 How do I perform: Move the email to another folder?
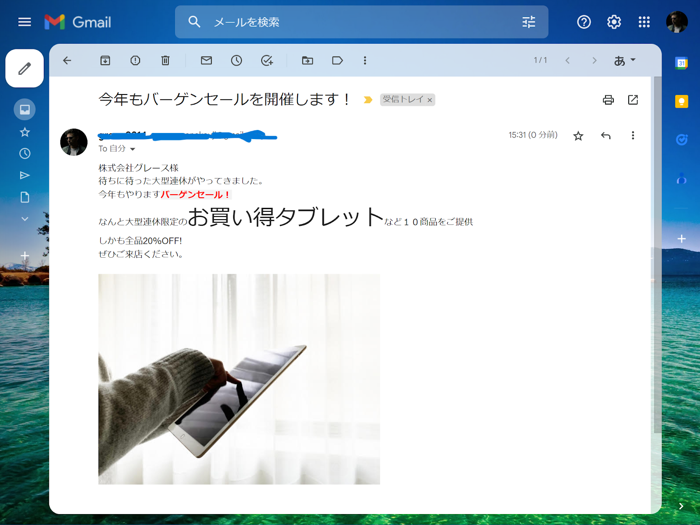307,61
